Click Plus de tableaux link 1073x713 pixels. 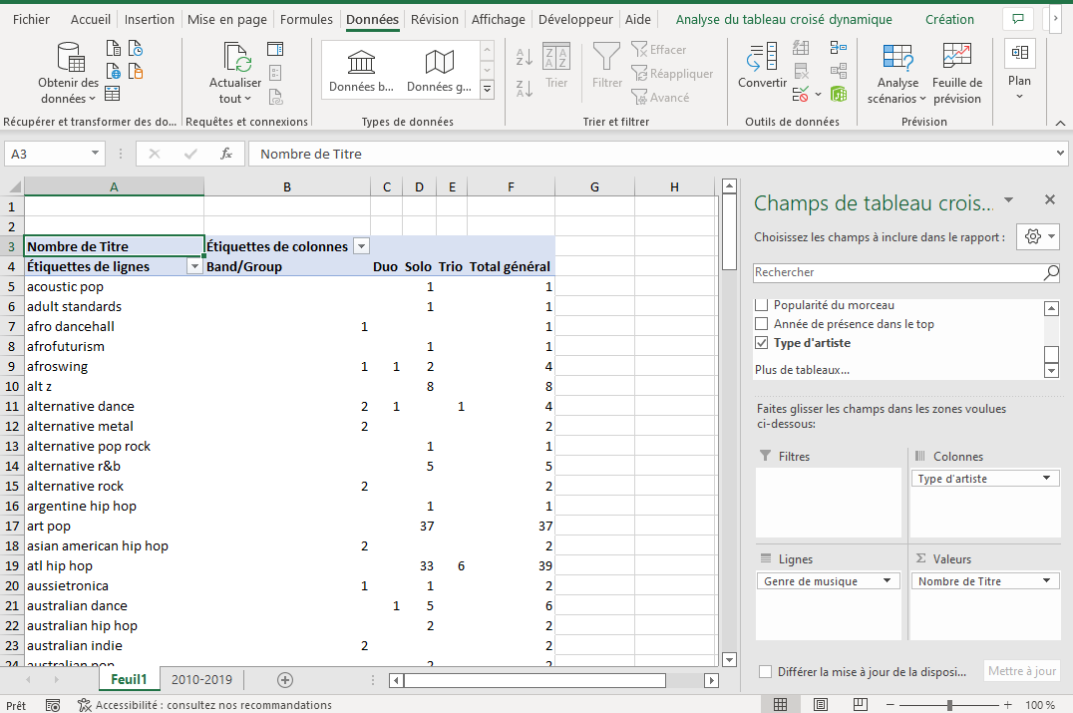click(802, 370)
